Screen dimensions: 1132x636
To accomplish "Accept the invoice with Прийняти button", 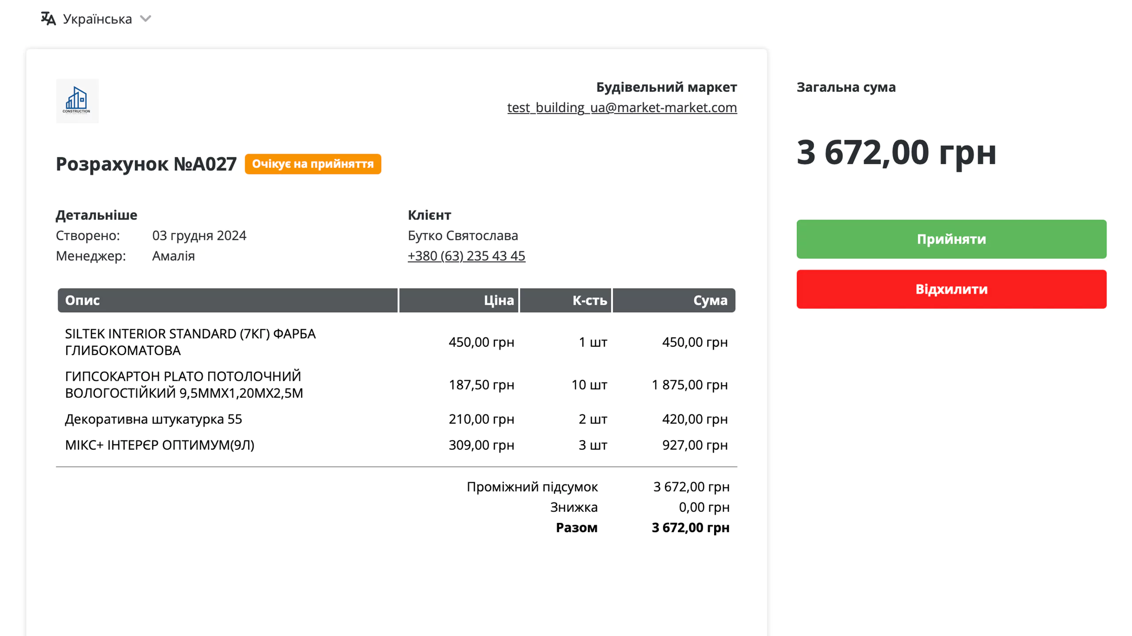I will (x=951, y=239).
